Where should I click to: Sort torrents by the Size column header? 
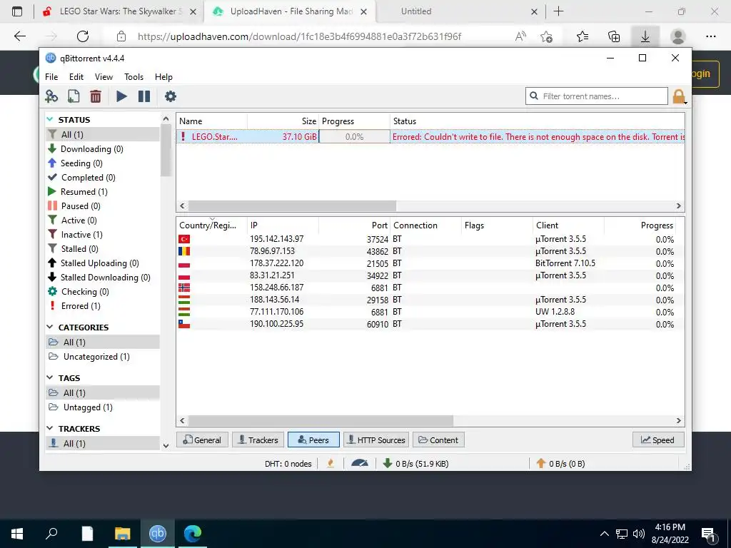pyautogui.click(x=283, y=121)
